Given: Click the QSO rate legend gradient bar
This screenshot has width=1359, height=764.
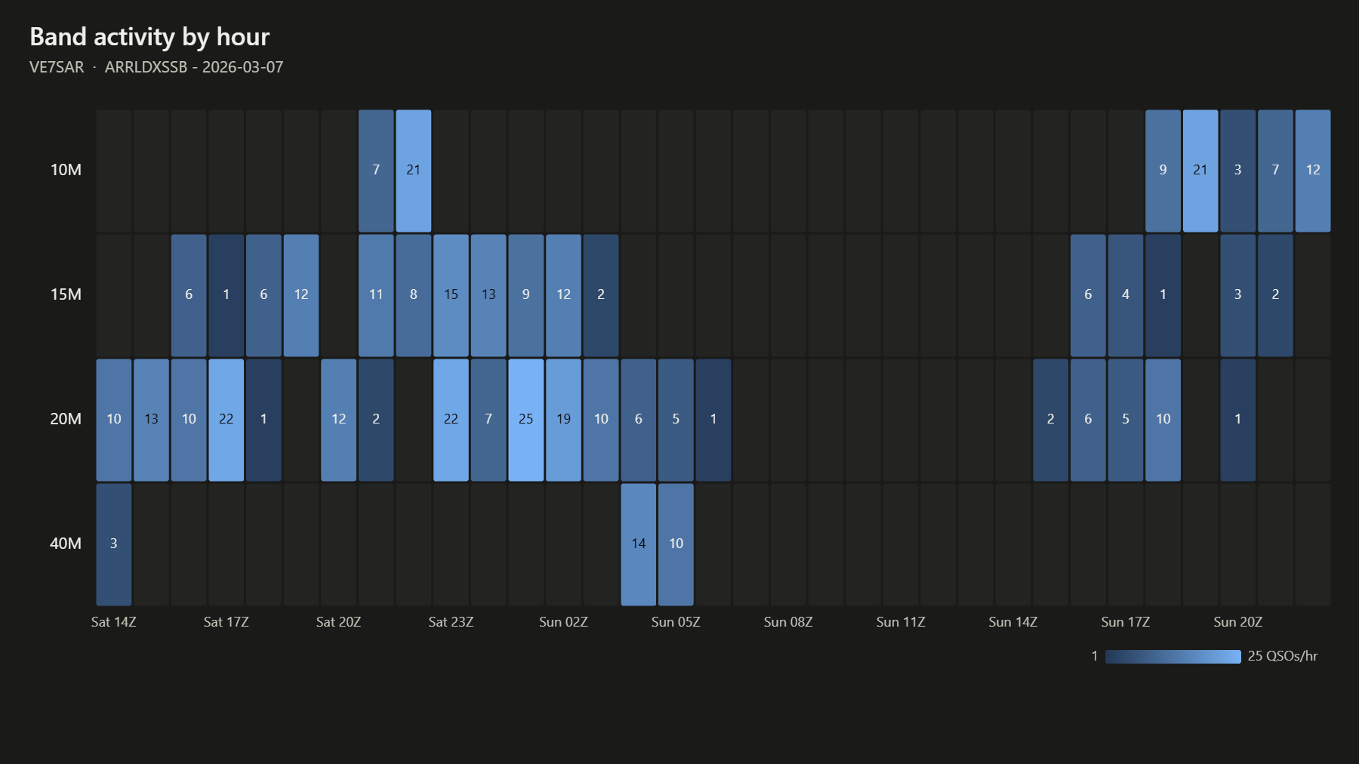Looking at the screenshot, I should point(1173,657).
